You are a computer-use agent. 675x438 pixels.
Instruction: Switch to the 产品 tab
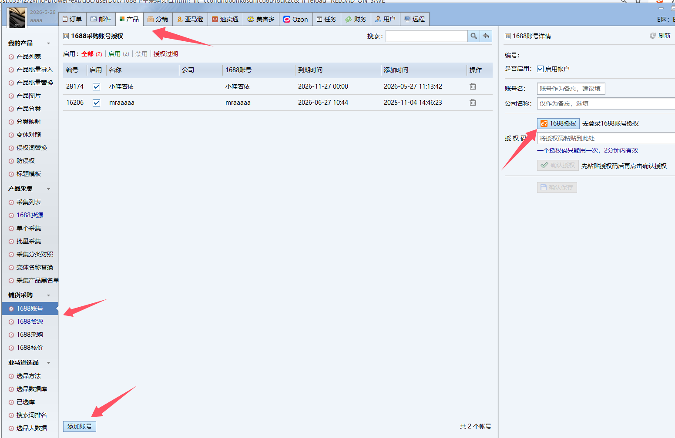(129, 19)
